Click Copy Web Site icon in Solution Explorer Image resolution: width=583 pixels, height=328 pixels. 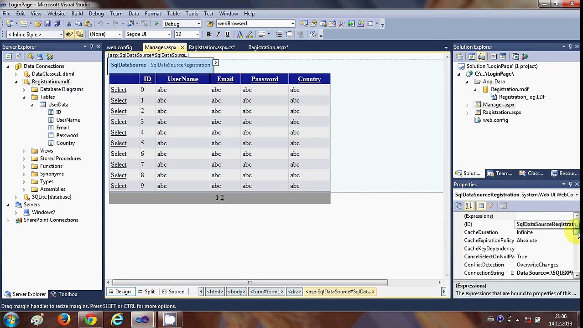[515, 57]
